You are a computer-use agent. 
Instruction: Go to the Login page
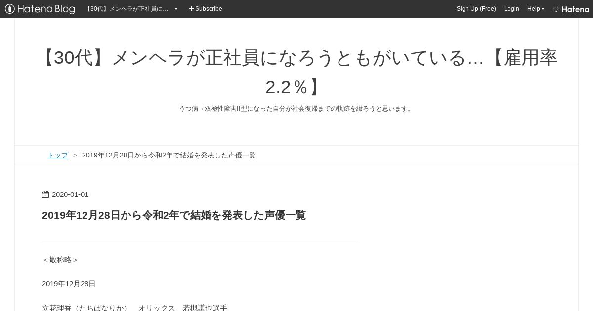point(511,9)
